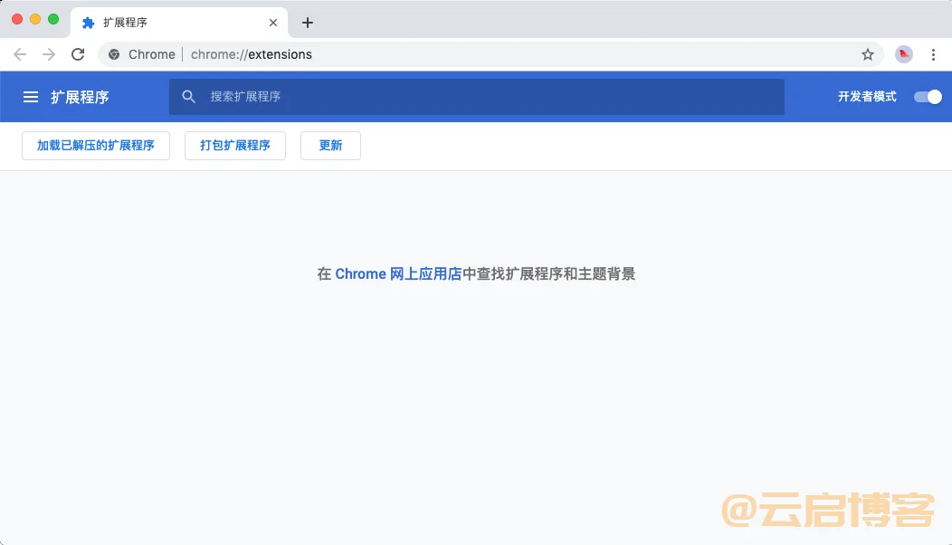Click the 打包扩展程序 button

pos(235,146)
